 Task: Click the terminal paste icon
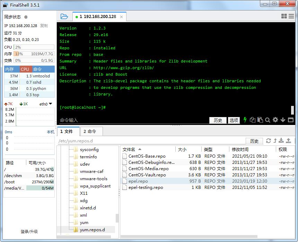[260, 120]
